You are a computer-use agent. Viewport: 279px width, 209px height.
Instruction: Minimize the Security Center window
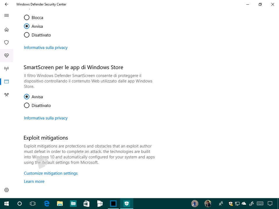248,4
